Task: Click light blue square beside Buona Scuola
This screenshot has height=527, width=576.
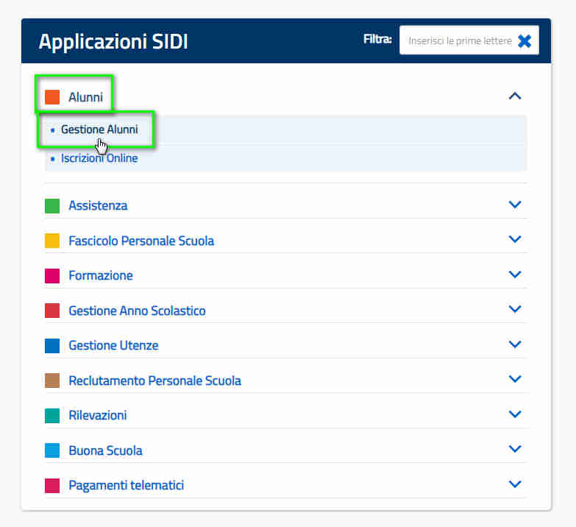Action: pos(52,450)
